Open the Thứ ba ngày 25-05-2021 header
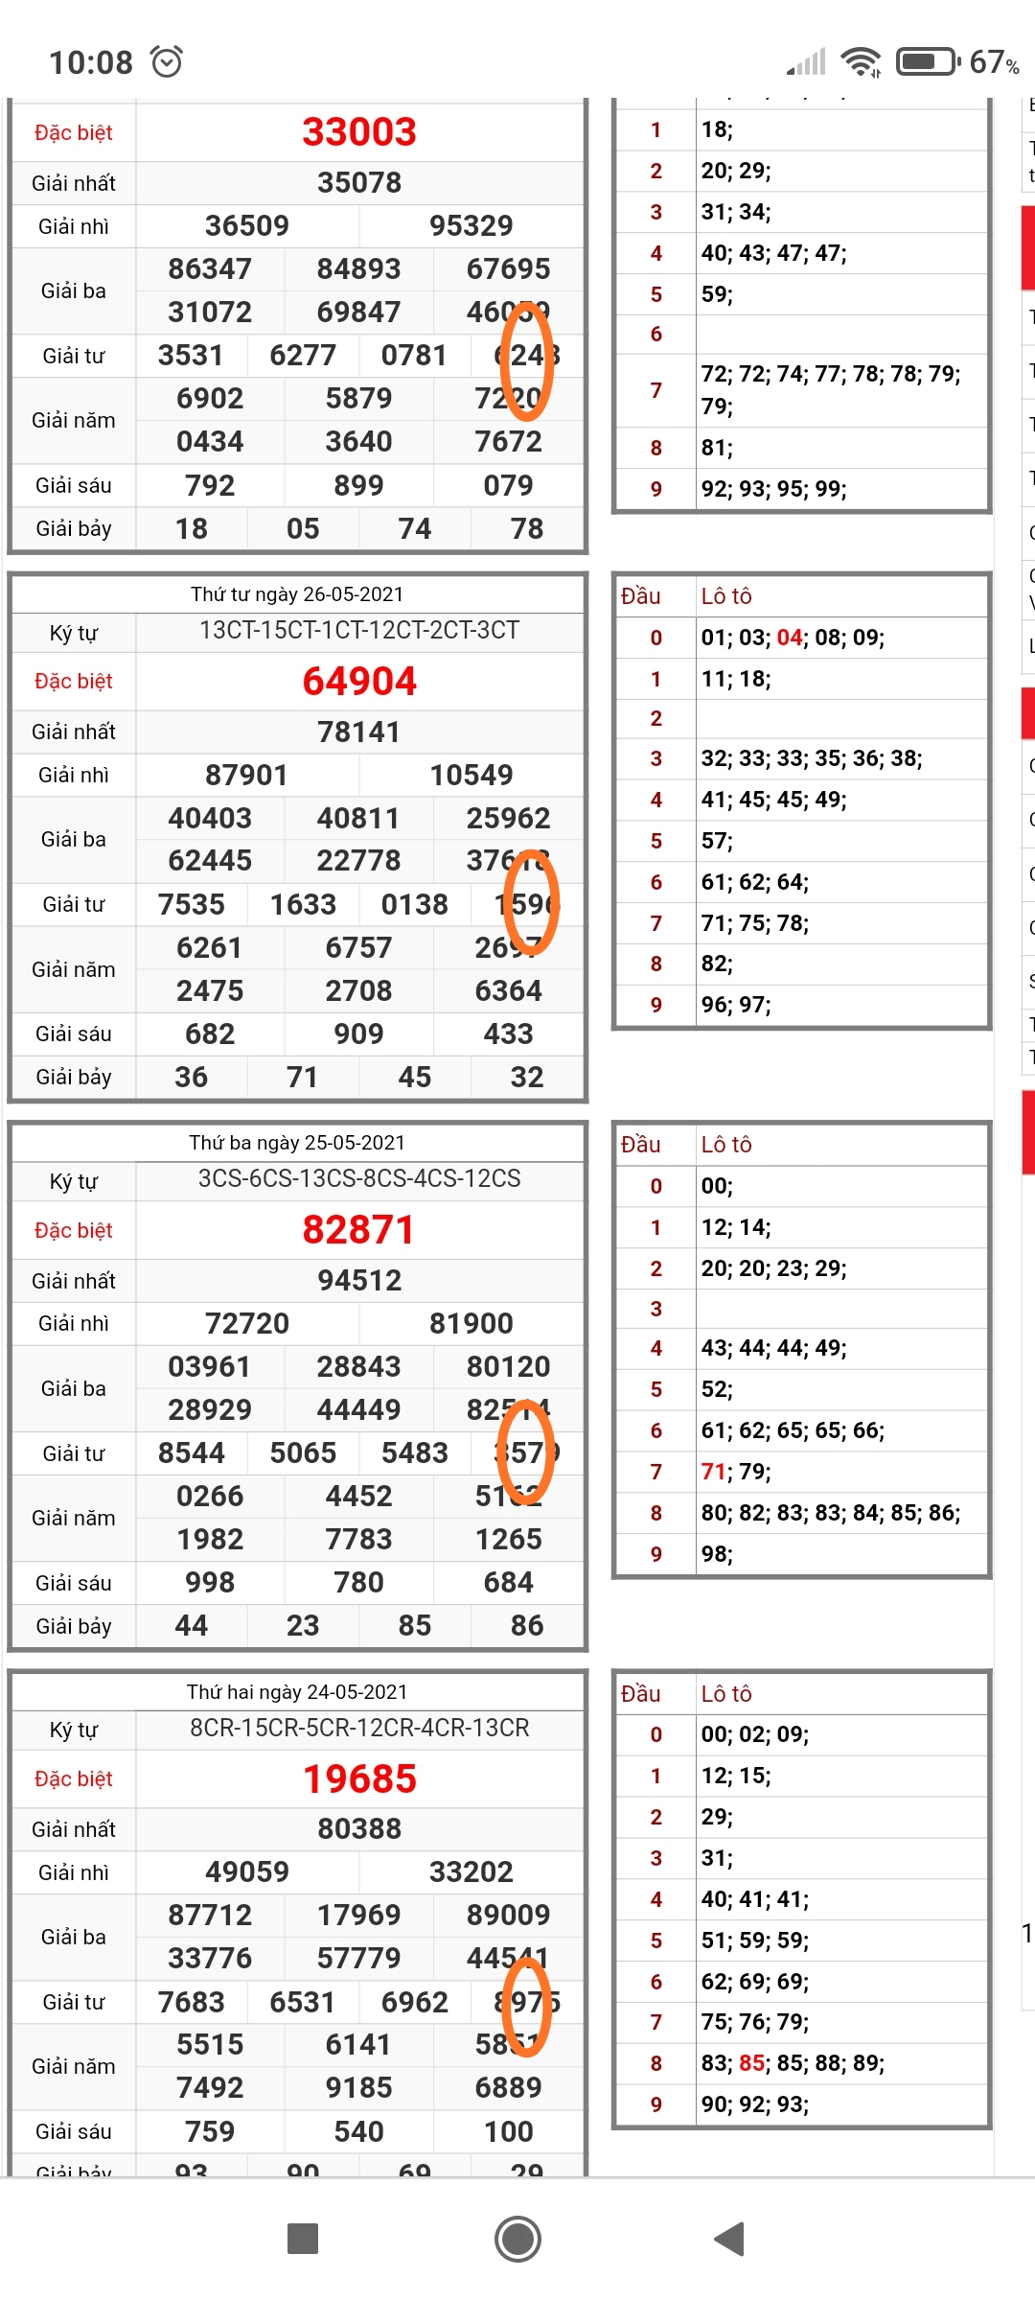 [x=297, y=1143]
